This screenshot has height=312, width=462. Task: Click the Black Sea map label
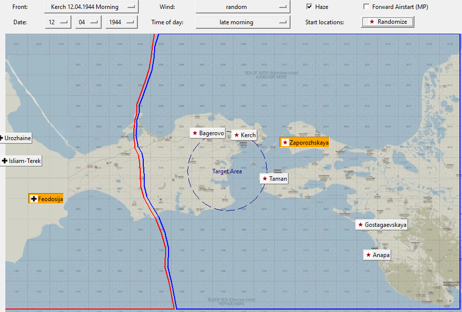click(x=231, y=302)
